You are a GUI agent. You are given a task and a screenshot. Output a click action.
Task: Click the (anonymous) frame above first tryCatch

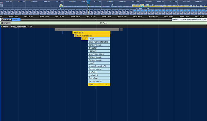pyautogui.click(x=99, y=45)
